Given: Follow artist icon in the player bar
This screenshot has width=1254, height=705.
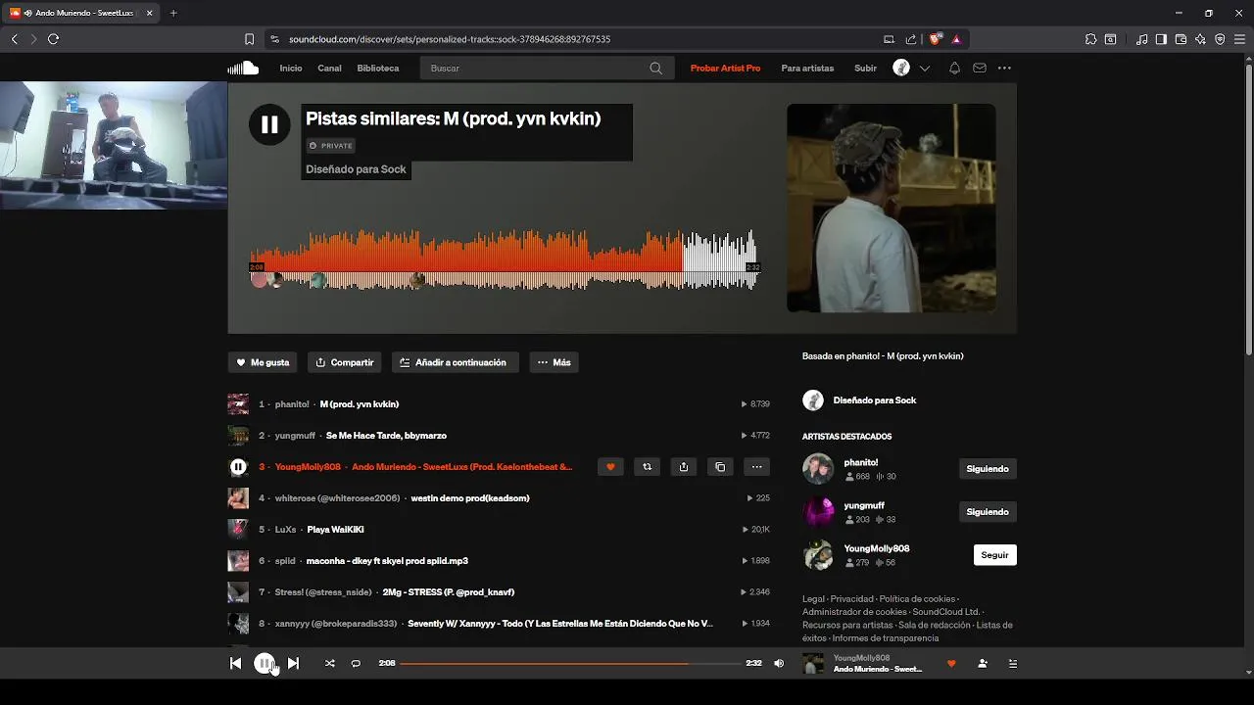Looking at the screenshot, I should click(x=983, y=663).
